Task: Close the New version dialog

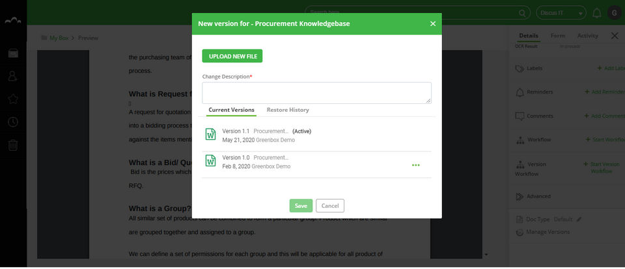Action: 433,24
